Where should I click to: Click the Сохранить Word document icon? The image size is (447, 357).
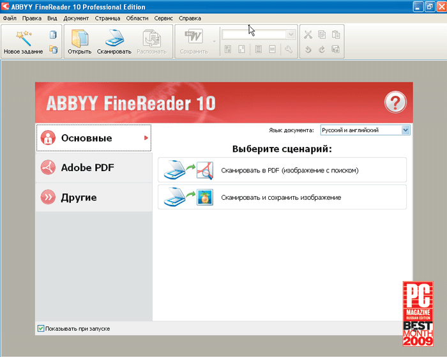click(194, 37)
